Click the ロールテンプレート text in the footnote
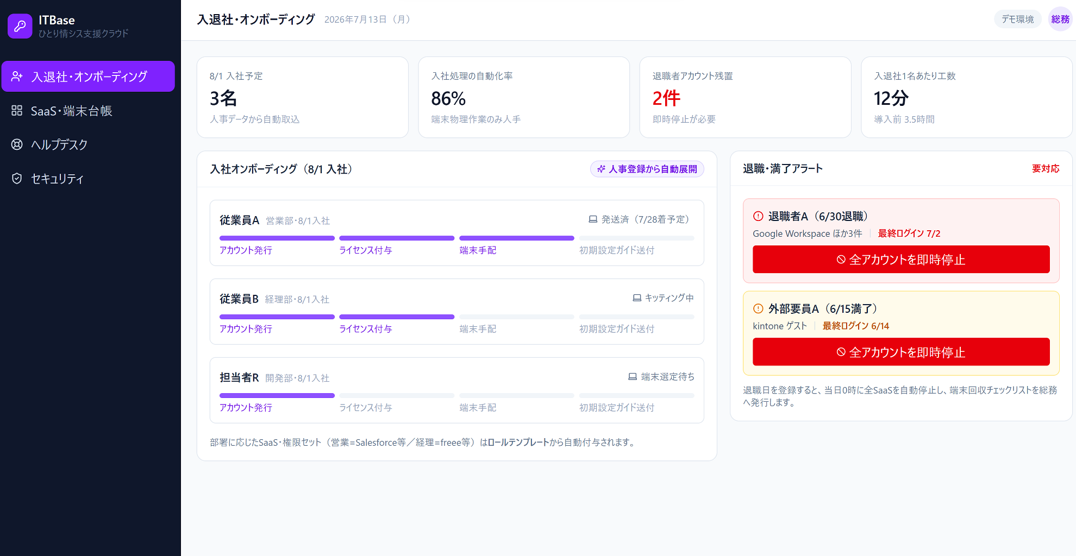 518,443
